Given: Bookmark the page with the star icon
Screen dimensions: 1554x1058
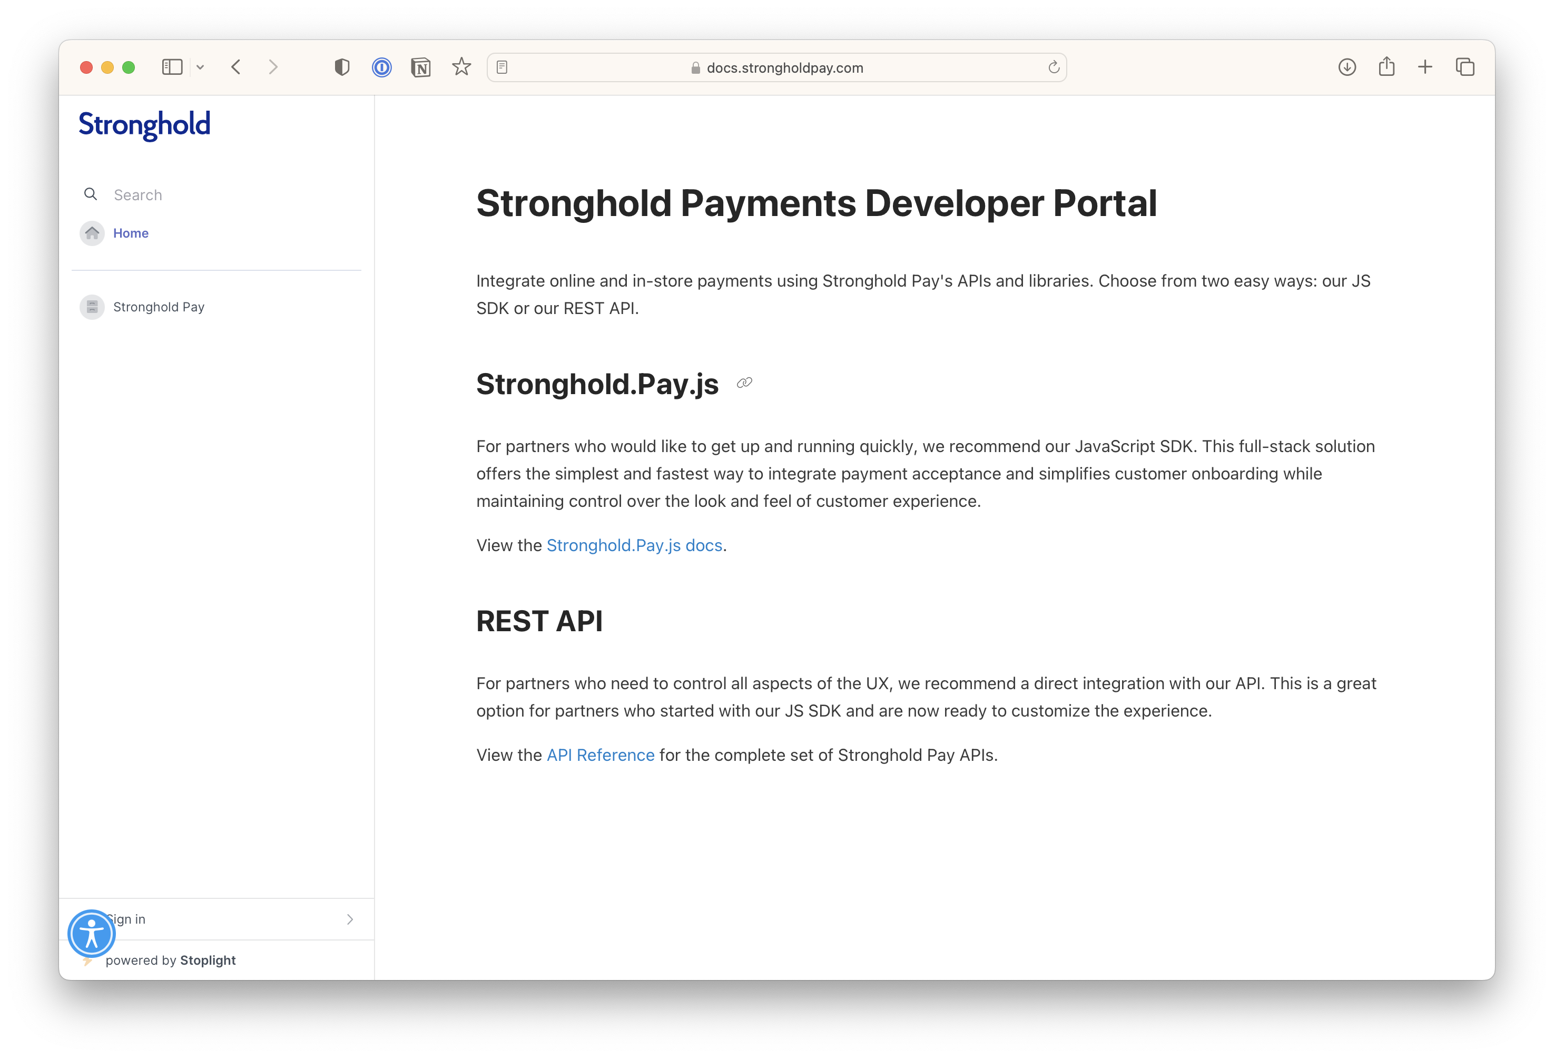Looking at the screenshot, I should click(x=461, y=67).
